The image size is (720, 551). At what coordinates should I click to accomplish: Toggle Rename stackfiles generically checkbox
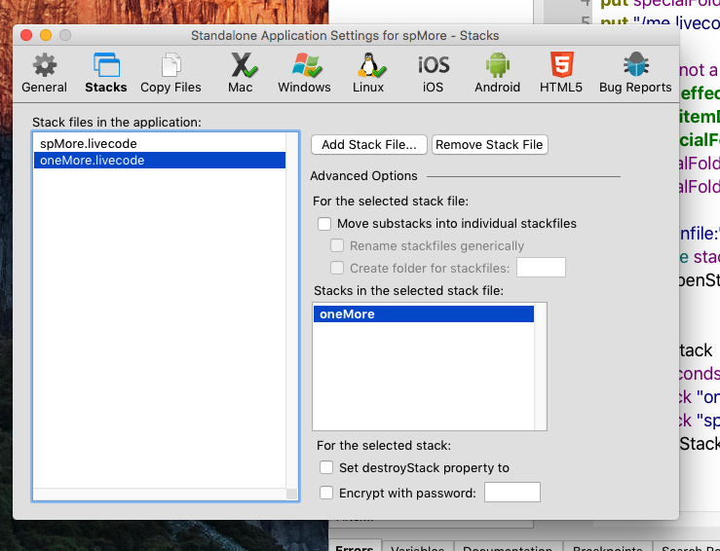tap(337, 246)
